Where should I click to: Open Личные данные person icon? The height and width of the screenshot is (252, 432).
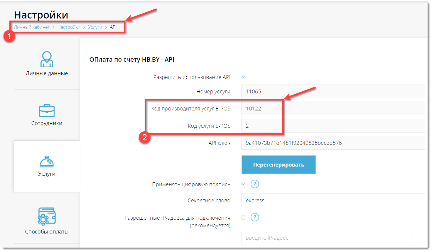coord(47,59)
